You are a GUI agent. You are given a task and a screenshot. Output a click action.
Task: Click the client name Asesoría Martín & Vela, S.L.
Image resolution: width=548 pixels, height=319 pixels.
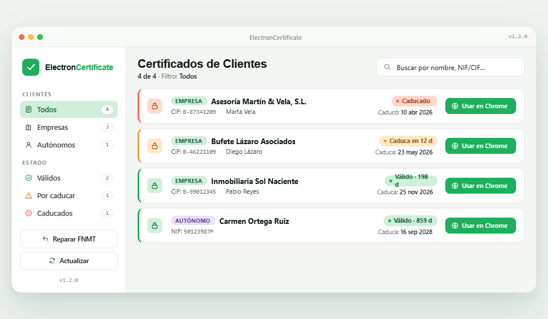tap(259, 101)
